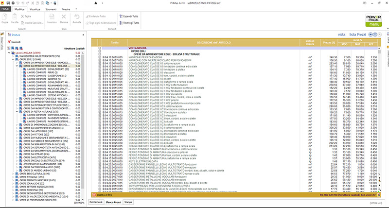Click the filter icon at status bar end

pyautogui.click(x=379, y=195)
